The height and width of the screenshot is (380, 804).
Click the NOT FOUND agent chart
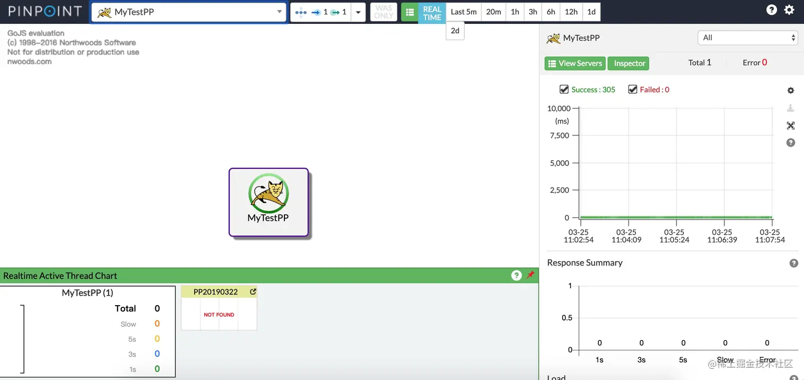[x=219, y=314]
